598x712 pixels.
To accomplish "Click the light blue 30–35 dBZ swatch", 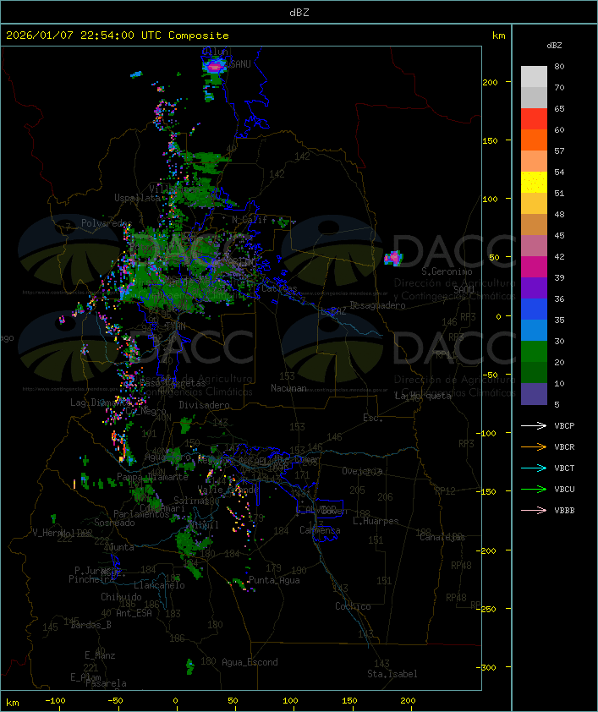I will tap(534, 331).
